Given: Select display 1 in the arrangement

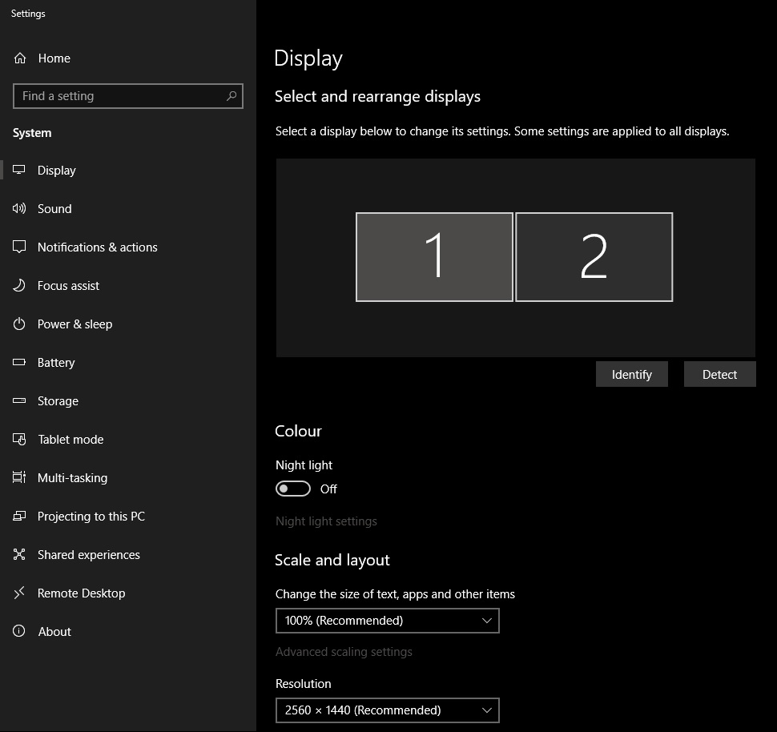Looking at the screenshot, I should tap(434, 257).
